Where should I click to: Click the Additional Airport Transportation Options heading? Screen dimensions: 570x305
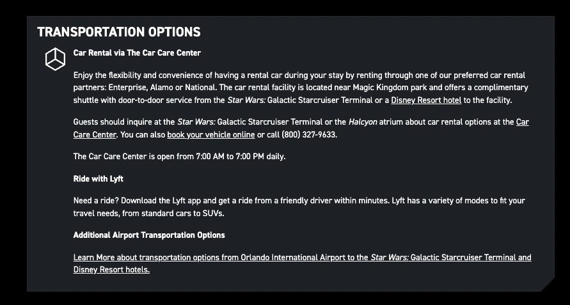pyautogui.click(x=149, y=235)
